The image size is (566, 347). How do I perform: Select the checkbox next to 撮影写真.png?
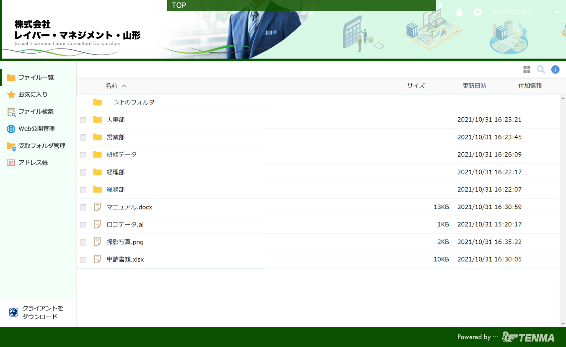[83, 242]
